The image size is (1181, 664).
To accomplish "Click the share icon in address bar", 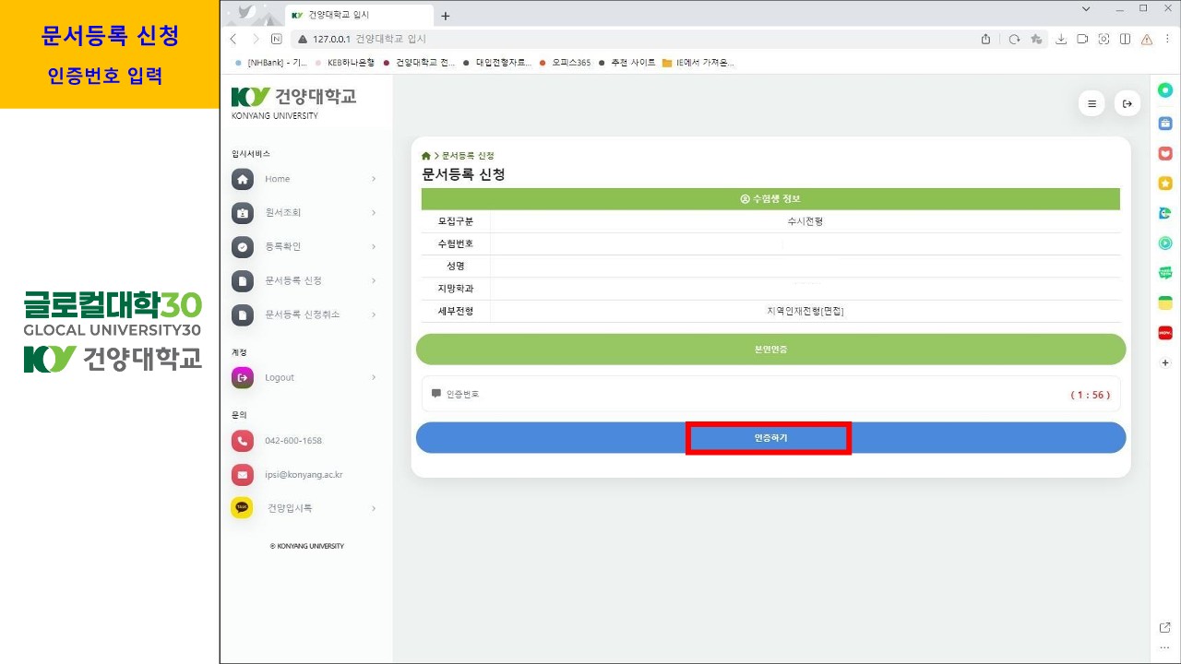I will coord(985,40).
